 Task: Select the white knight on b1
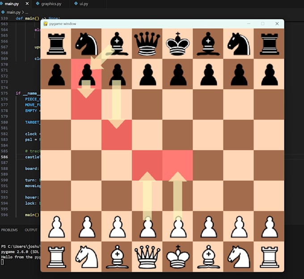86,257
